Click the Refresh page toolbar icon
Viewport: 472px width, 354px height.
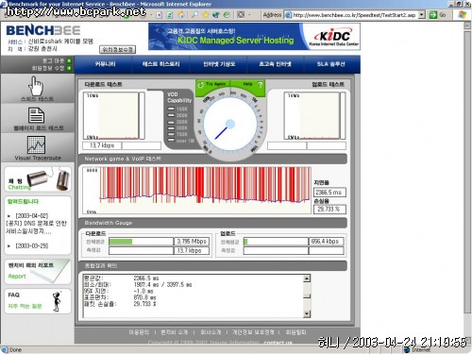click(170, 15)
